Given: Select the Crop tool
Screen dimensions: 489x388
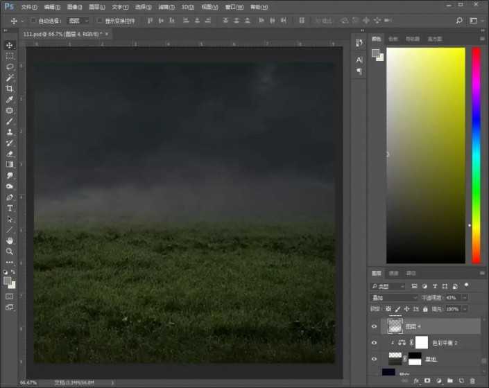Looking at the screenshot, I should pos(10,89).
